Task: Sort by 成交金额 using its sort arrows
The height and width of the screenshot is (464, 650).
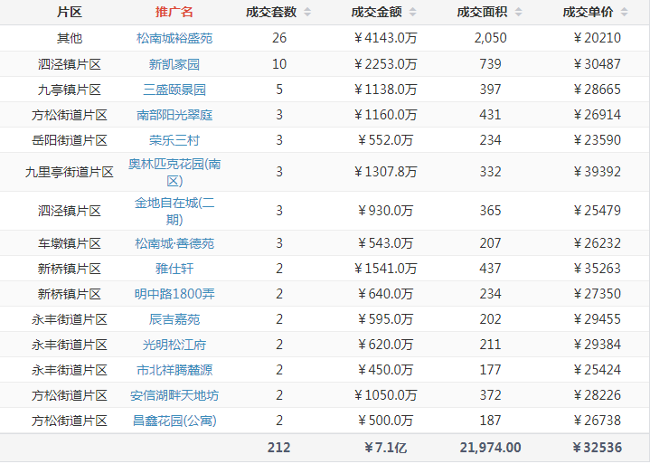Action: pyautogui.click(x=412, y=12)
